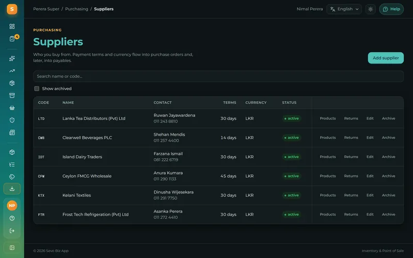Open Returns for Ceylon FMCG Wholesale
Viewport: 413px width, 258px height.
(x=351, y=176)
